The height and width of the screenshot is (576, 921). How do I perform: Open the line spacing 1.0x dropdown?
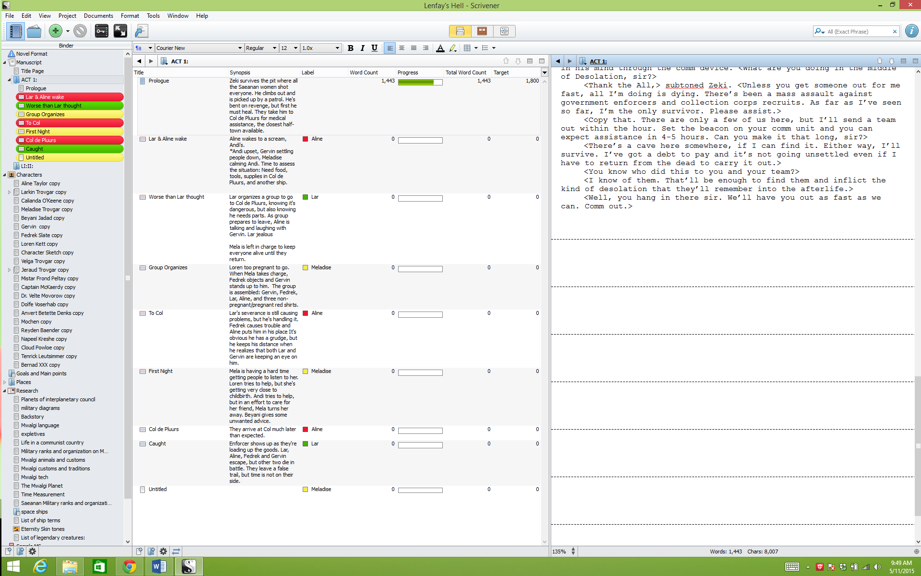click(320, 48)
